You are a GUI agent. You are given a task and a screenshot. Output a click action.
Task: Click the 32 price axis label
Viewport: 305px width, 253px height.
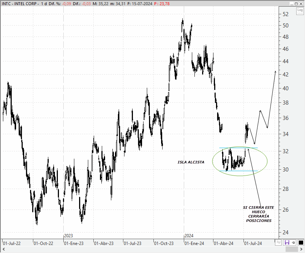pyautogui.click(x=286, y=151)
